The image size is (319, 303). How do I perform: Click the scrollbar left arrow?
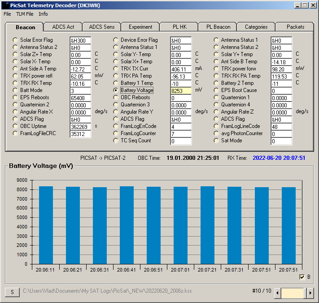(277, 293)
